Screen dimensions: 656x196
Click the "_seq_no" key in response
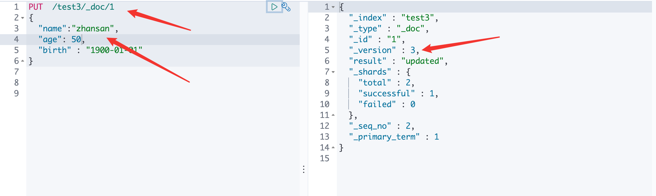(370, 126)
